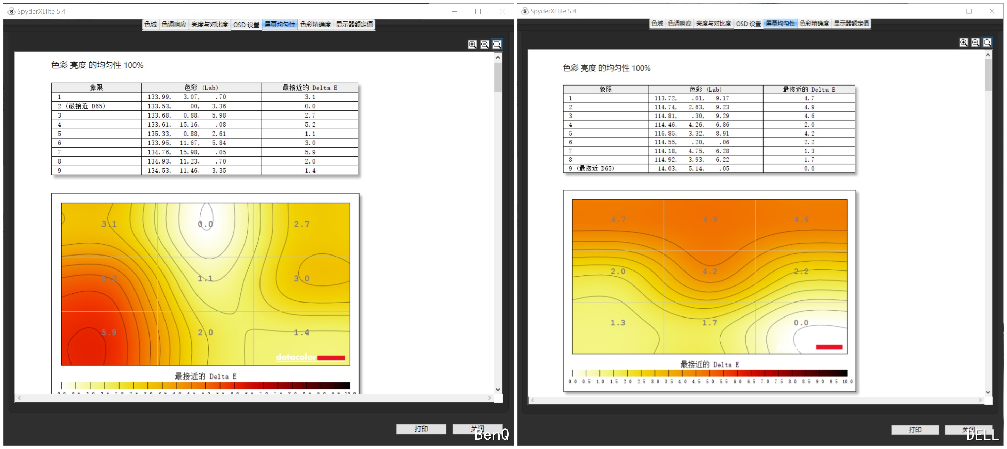The width and height of the screenshot is (1007, 449).
Task: Click zoom in icon in DELL window
Action: pos(964,43)
